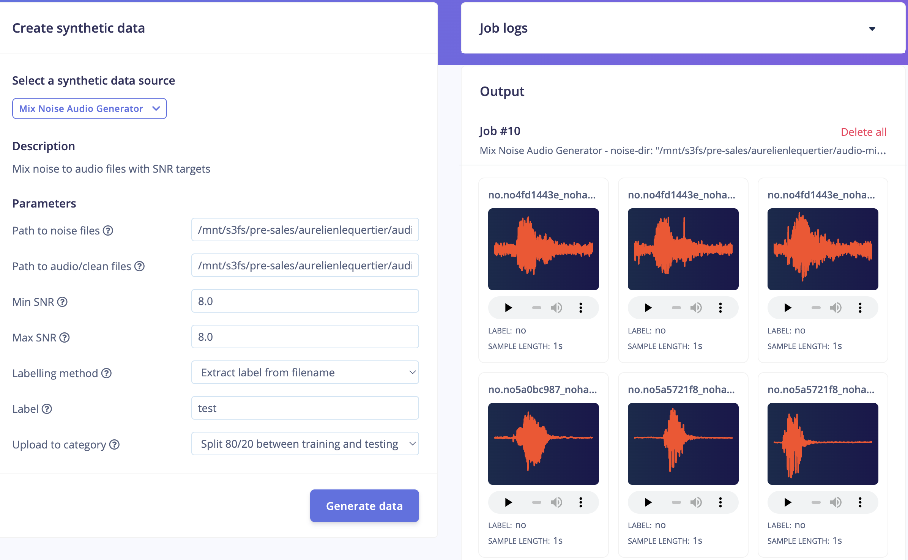The height and width of the screenshot is (560, 908).
Task: Play the no.no5a0bc987 audio sample
Action: [x=508, y=502]
